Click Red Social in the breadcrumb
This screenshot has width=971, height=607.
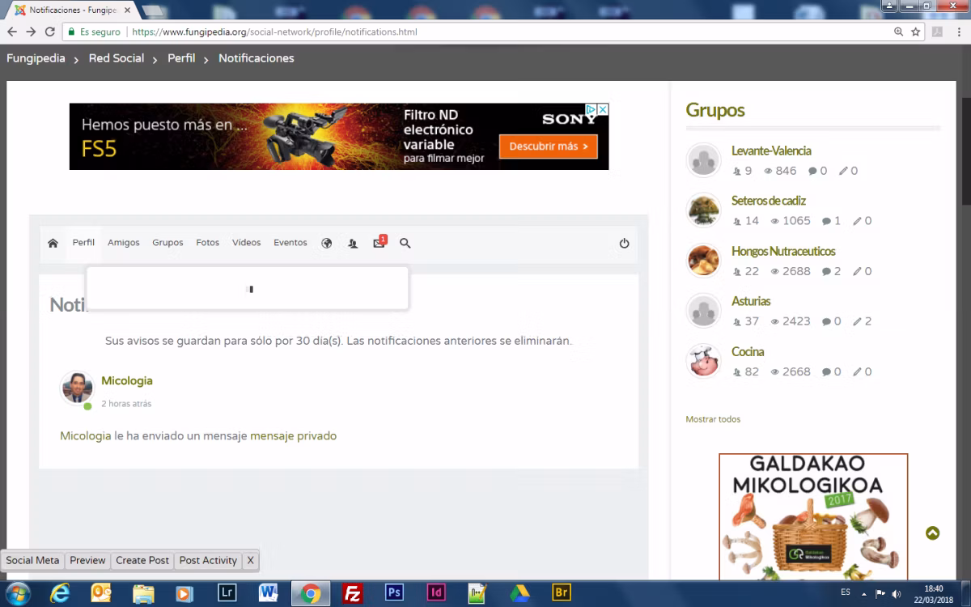(117, 58)
